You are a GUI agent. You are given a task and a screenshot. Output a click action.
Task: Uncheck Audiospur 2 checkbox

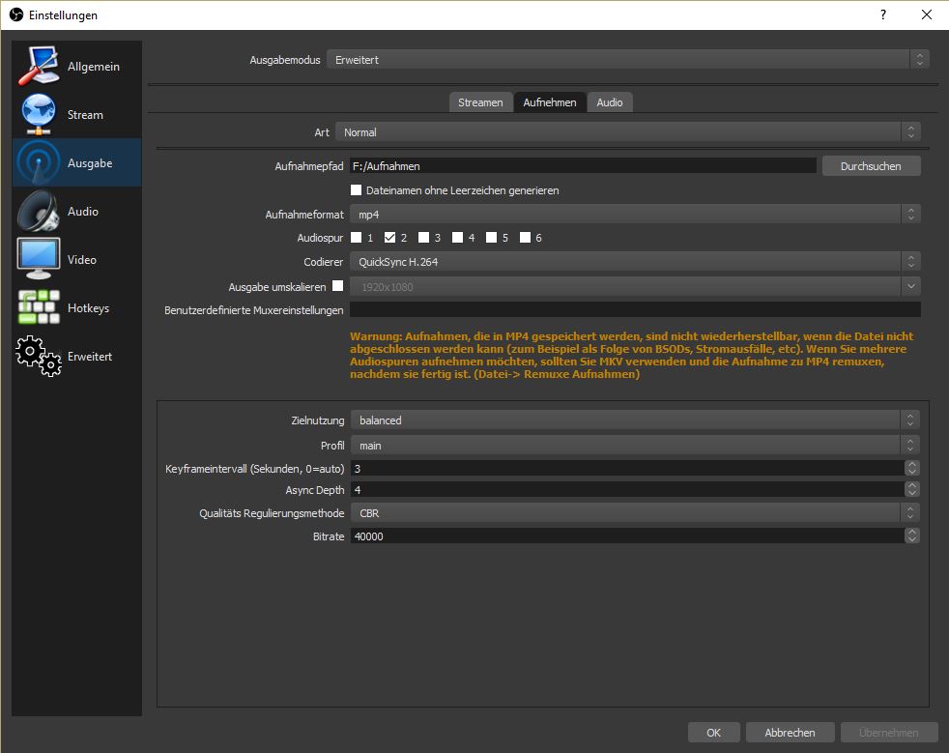coord(390,238)
